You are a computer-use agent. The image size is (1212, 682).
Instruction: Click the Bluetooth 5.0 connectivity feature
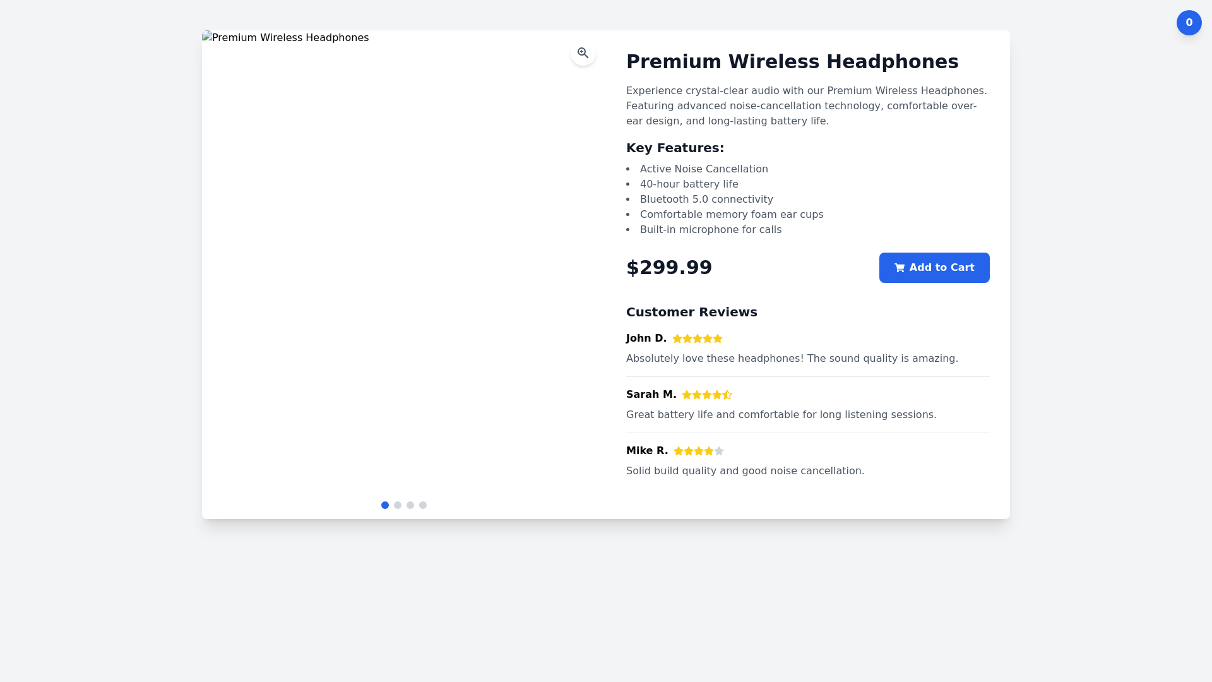tap(706, 200)
